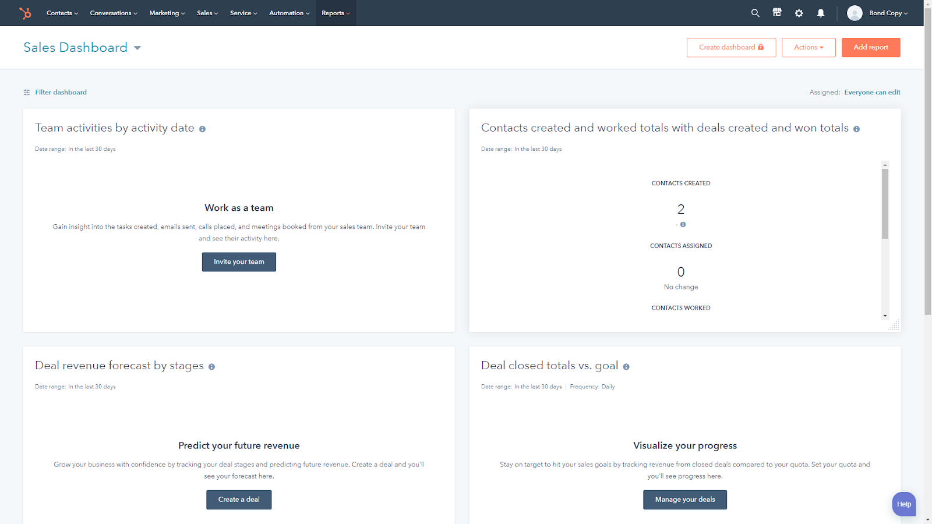
Task: Open the Reports menu
Action: click(336, 13)
